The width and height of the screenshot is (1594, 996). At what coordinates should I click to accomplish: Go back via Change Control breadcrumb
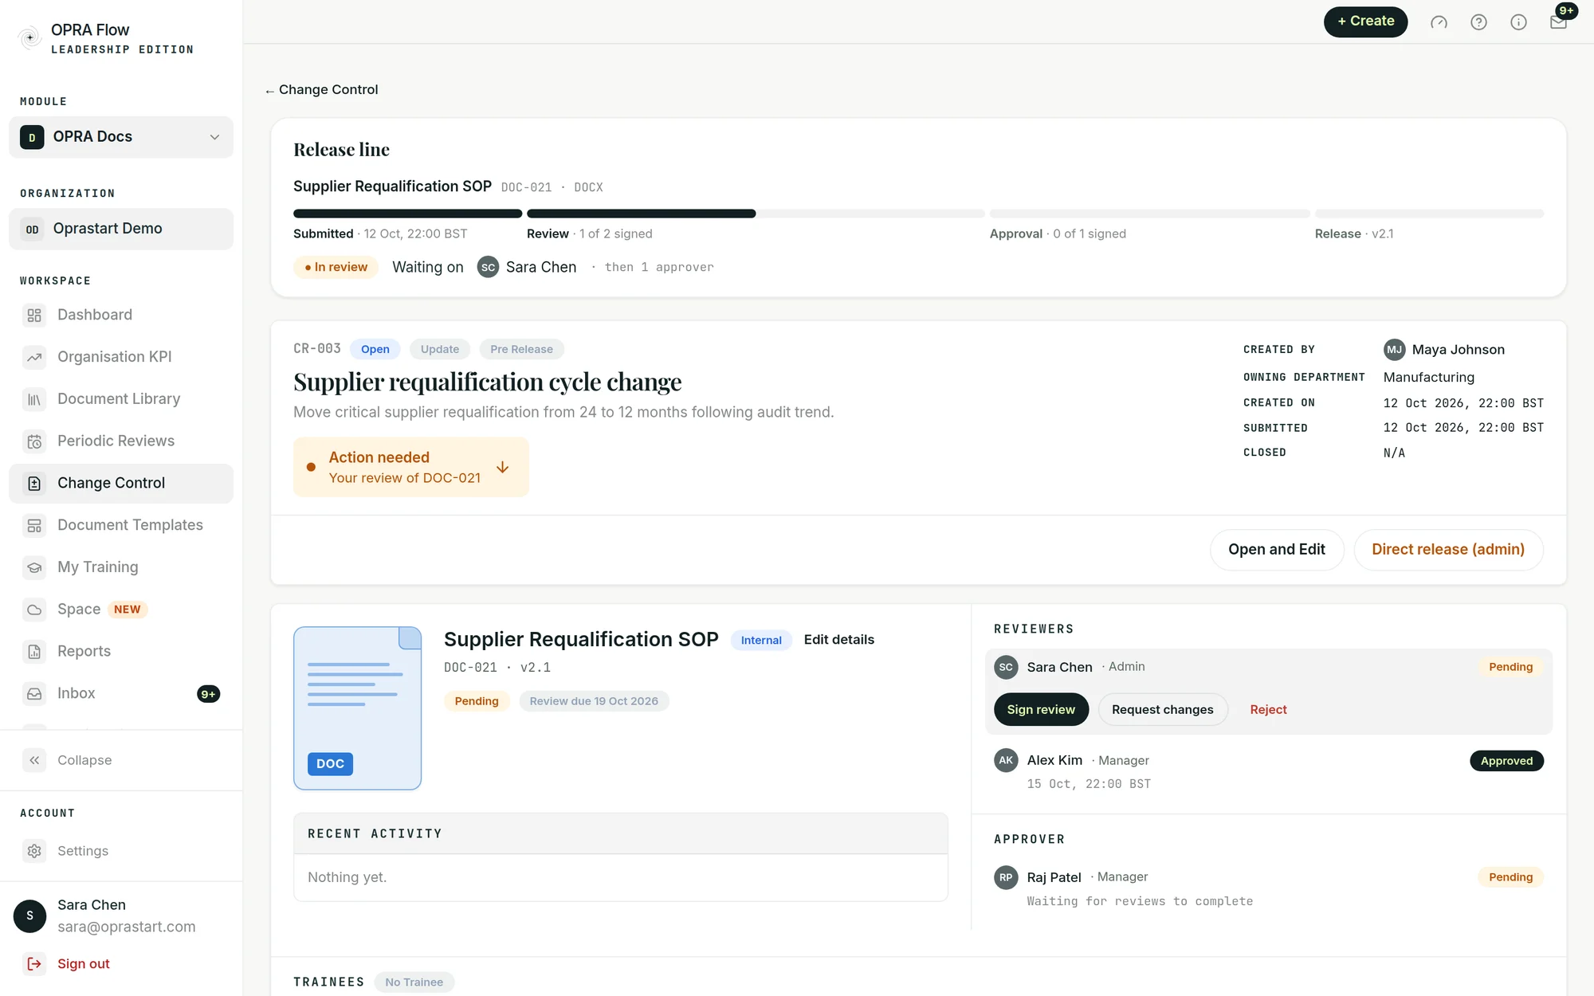(321, 90)
